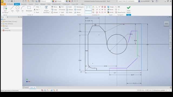Open the Line tool dropdown arrow
173x97 pixels.
pyautogui.click(x=12, y=12)
